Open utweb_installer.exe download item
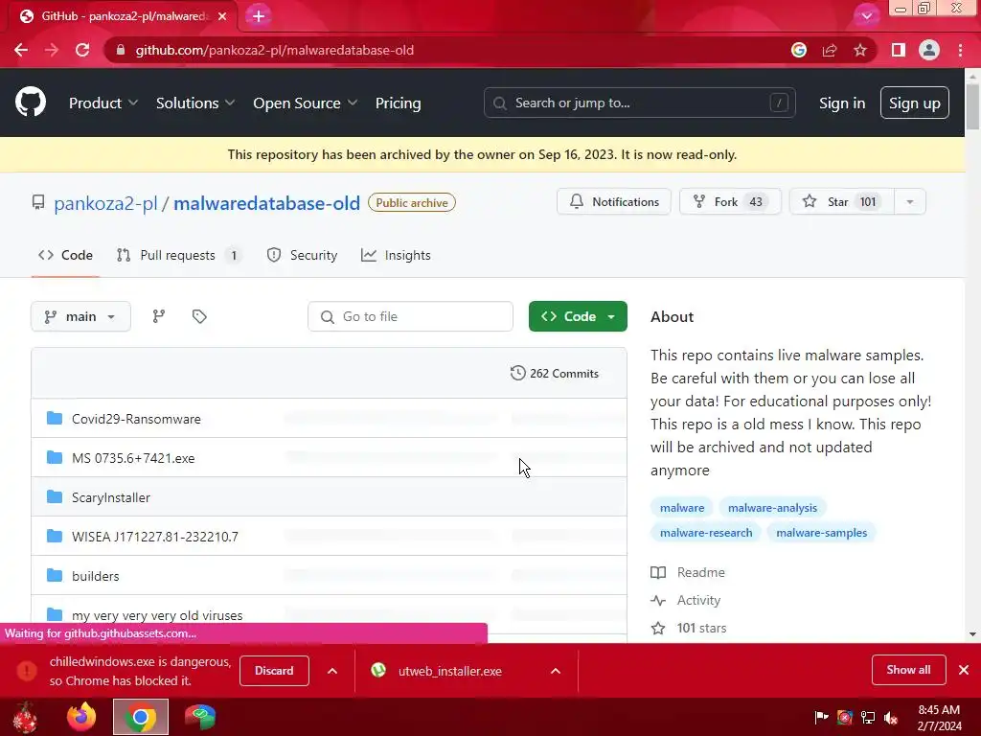The height and width of the screenshot is (736, 981). tap(450, 671)
